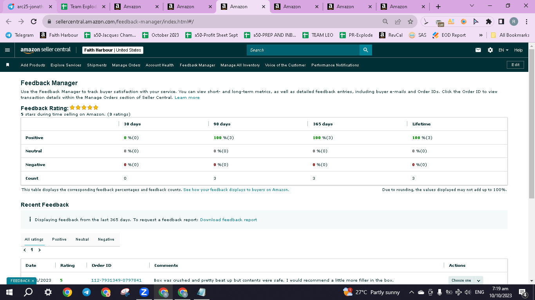535x300 pixels.
Task: Click the Help link in header
Action: (518, 50)
